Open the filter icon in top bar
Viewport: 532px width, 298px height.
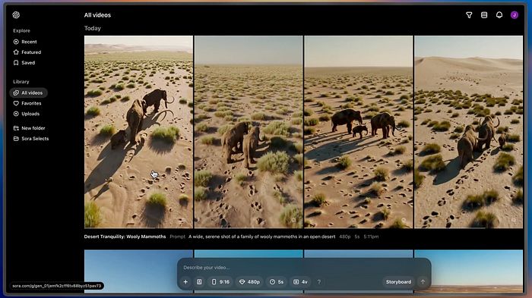tap(469, 15)
